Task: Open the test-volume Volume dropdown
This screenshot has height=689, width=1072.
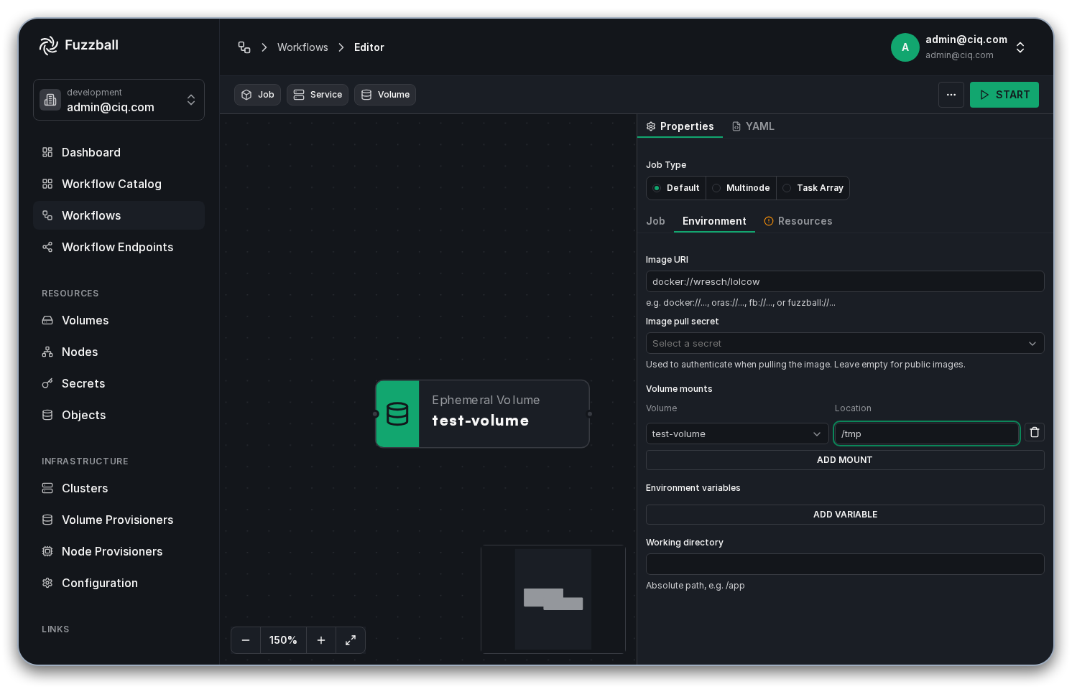Action: 737,433
